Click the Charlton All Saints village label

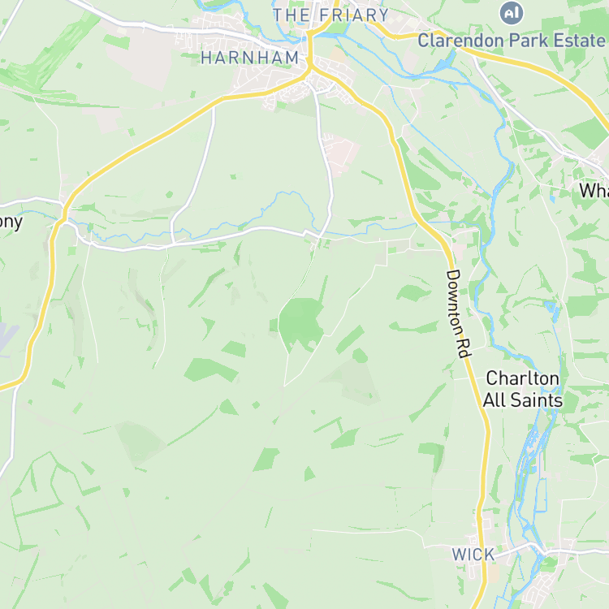522,389
